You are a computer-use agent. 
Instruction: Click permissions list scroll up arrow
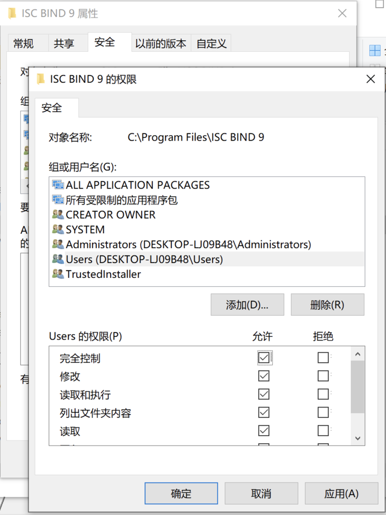pyautogui.click(x=358, y=354)
